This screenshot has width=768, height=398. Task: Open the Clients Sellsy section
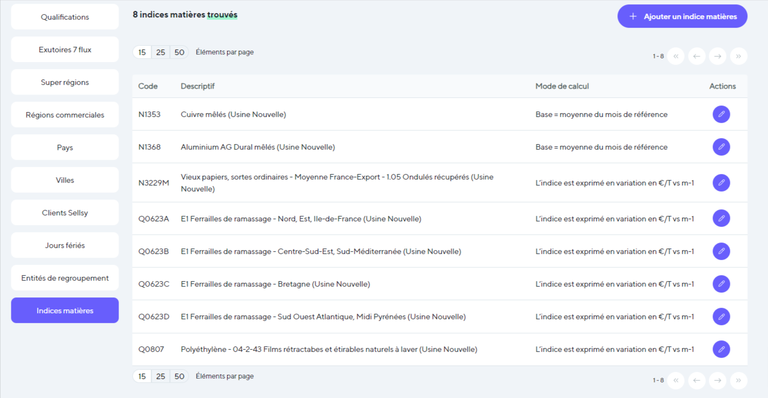click(65, 213)
